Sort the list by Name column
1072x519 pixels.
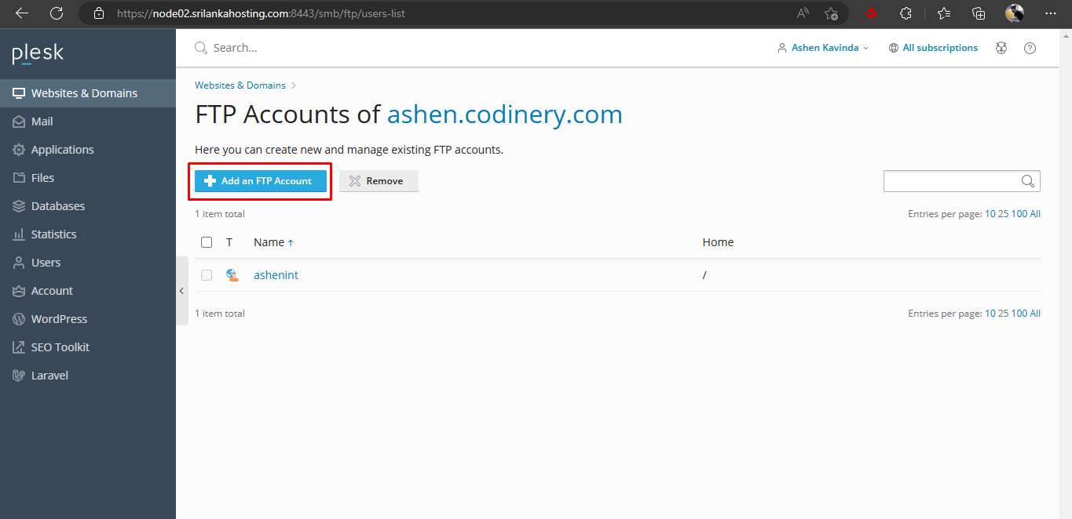click(x=269, y=242)
